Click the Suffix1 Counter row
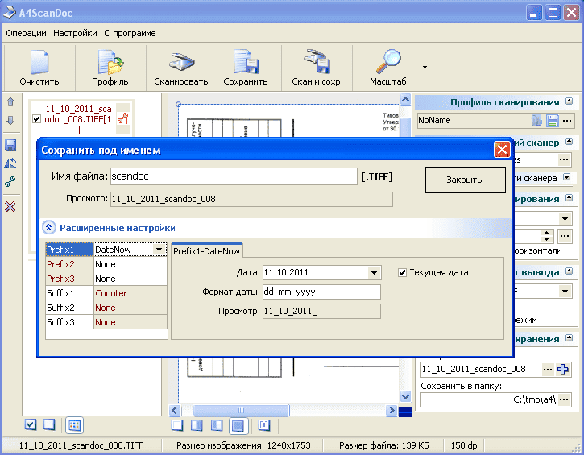The width and height of the screenshot is (584, 455). (x=106, y=293)
